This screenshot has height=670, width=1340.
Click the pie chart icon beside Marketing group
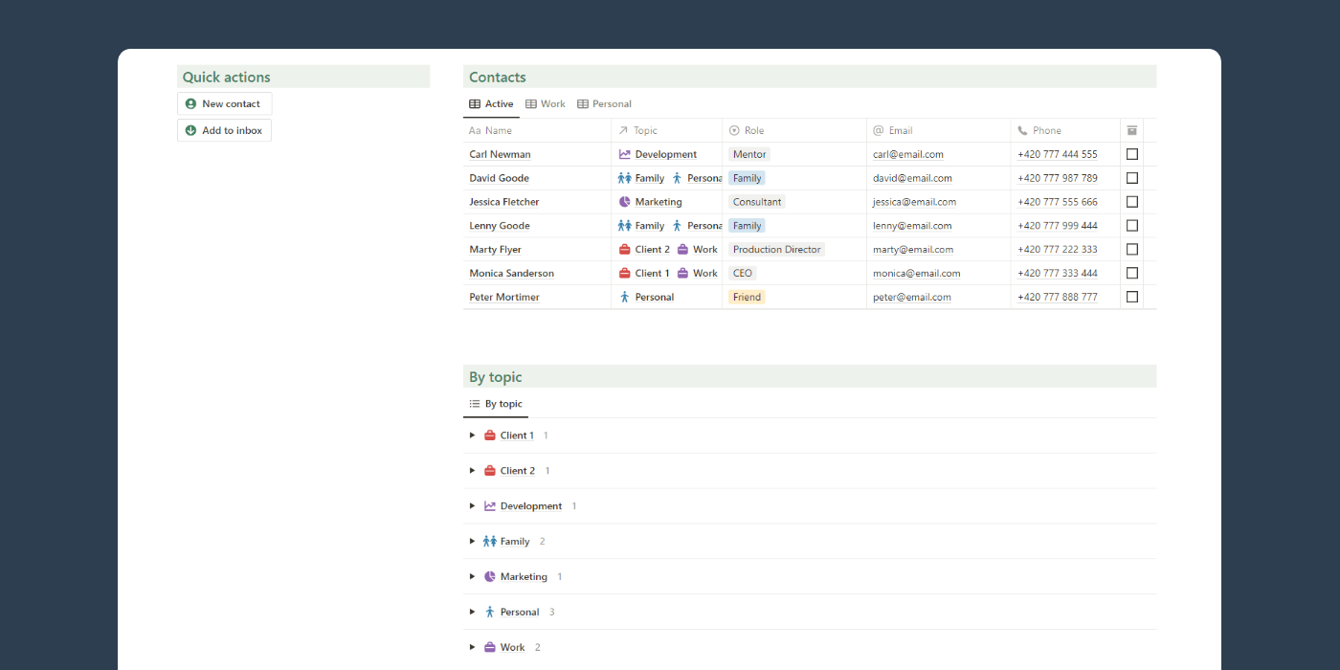[x=490, y=577]
